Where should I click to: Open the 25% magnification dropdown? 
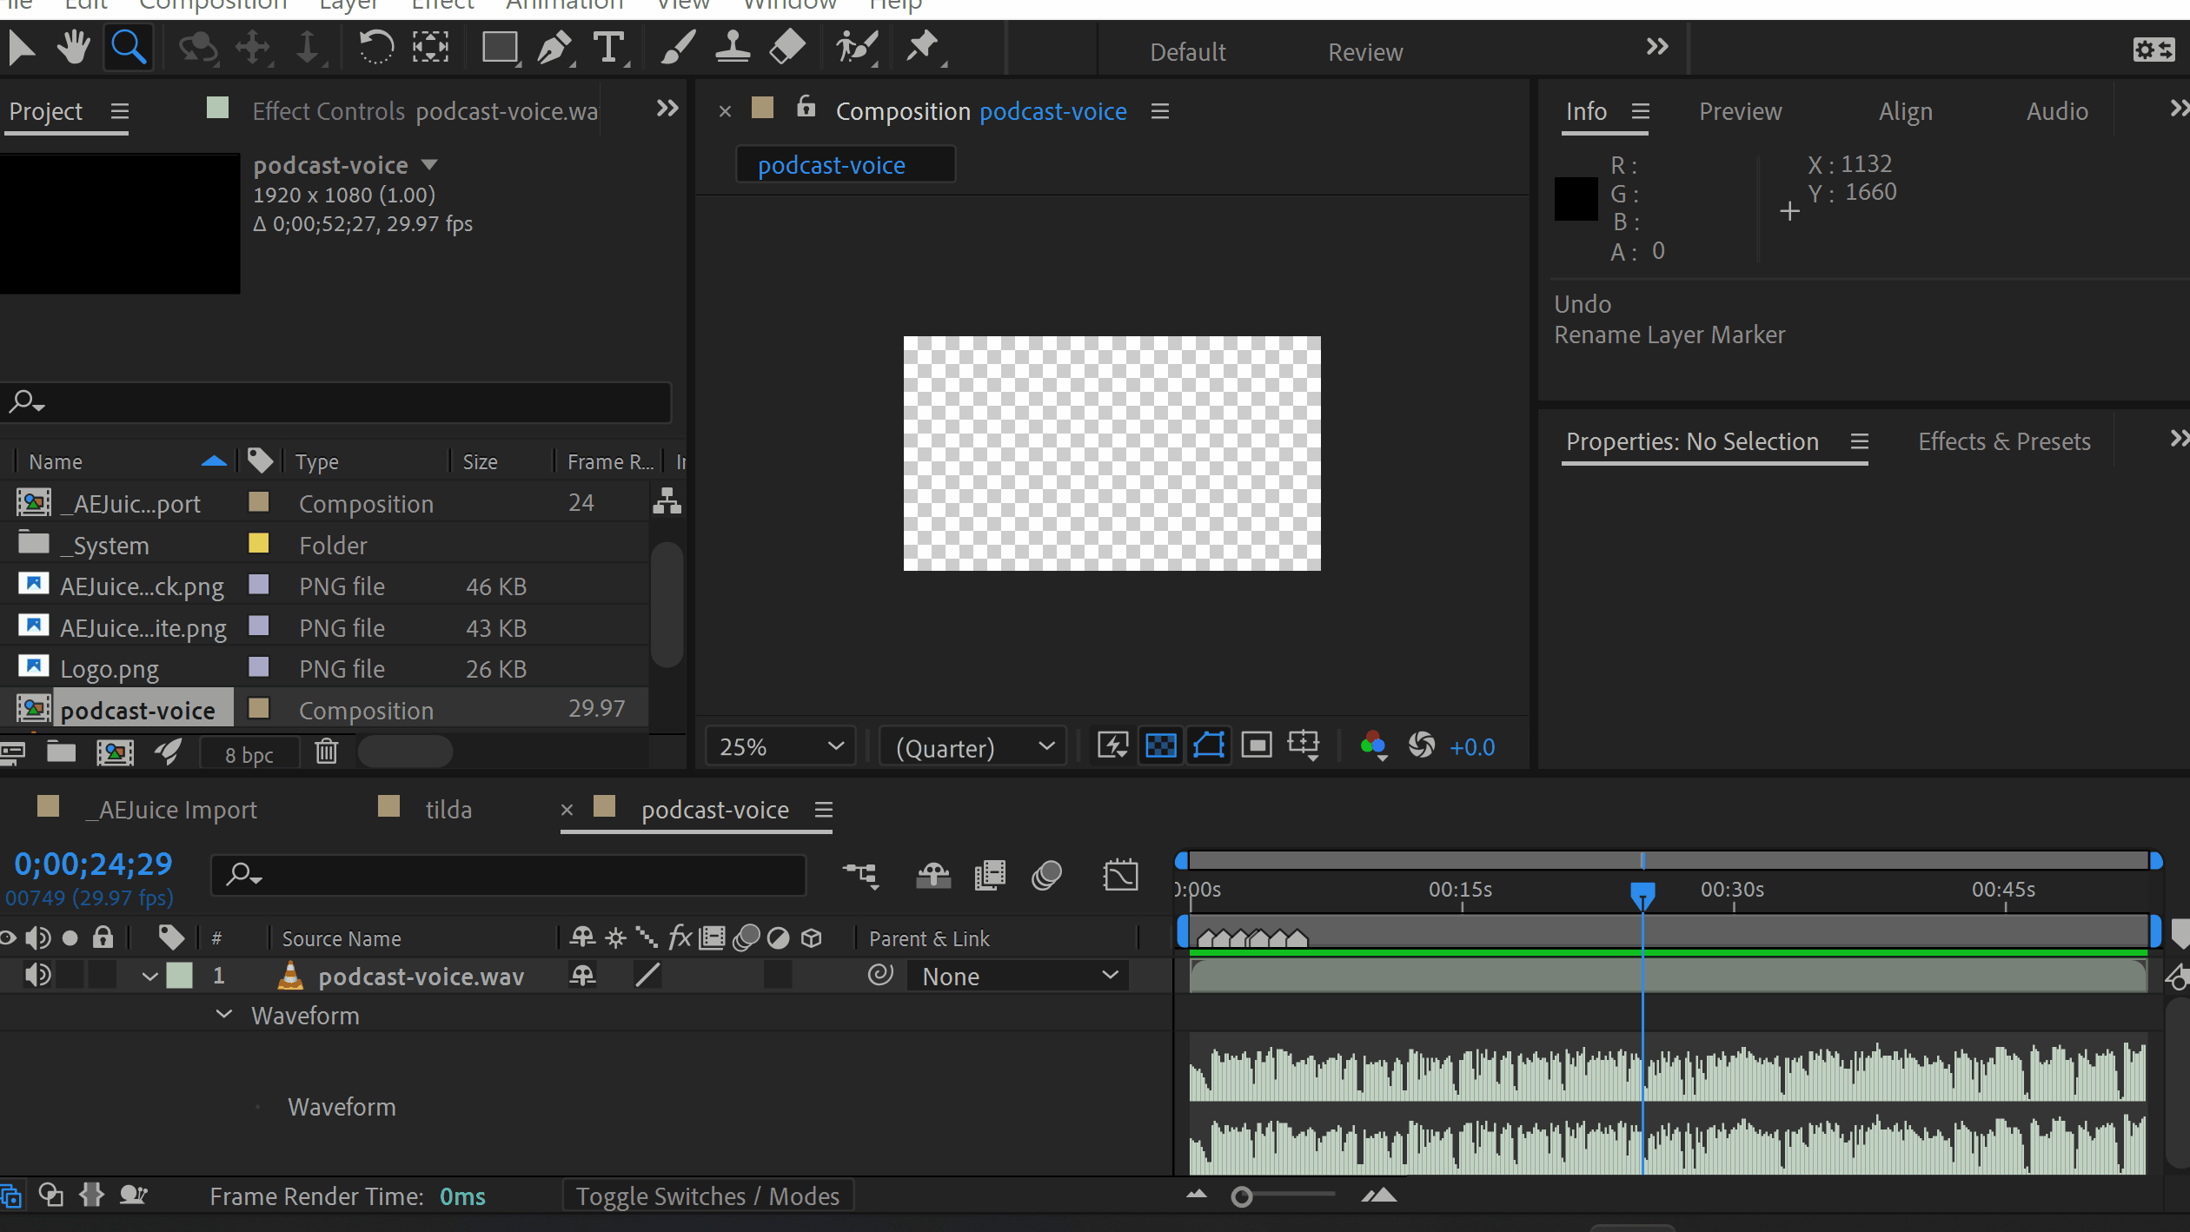click(x=780, y=747)
